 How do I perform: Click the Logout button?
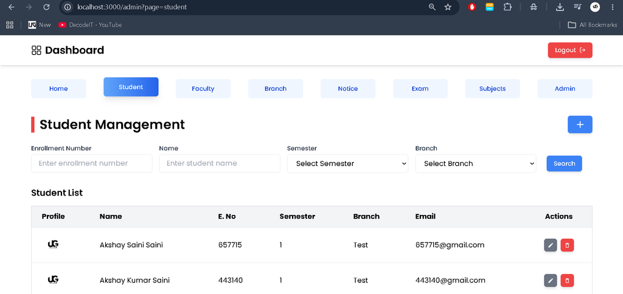click(x=569, y=50)
